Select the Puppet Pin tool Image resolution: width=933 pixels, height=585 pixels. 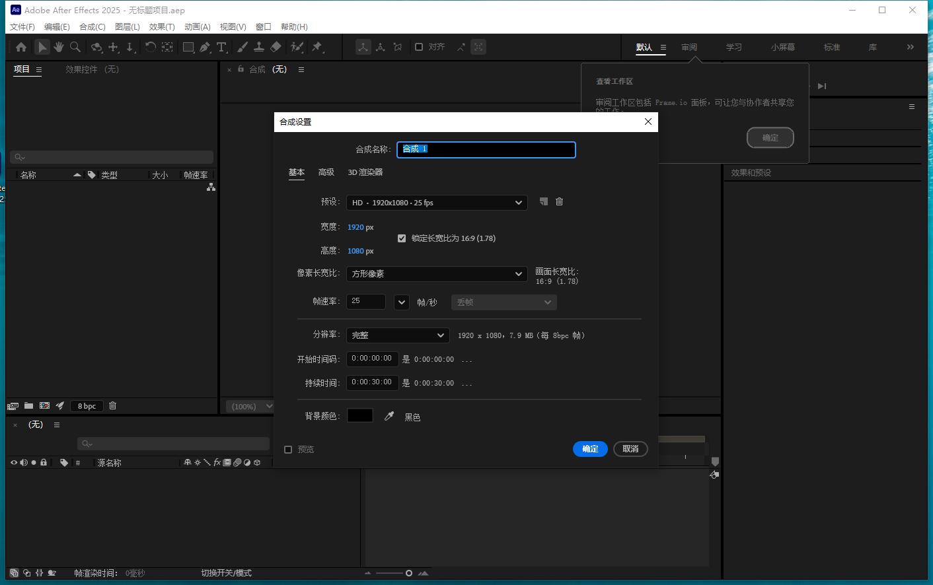pyautogui.click(x=317, y=47)
